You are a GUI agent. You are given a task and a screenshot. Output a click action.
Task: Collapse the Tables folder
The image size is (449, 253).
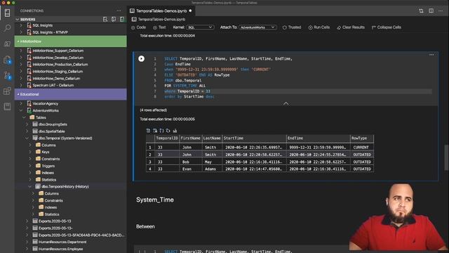(24, 117)
